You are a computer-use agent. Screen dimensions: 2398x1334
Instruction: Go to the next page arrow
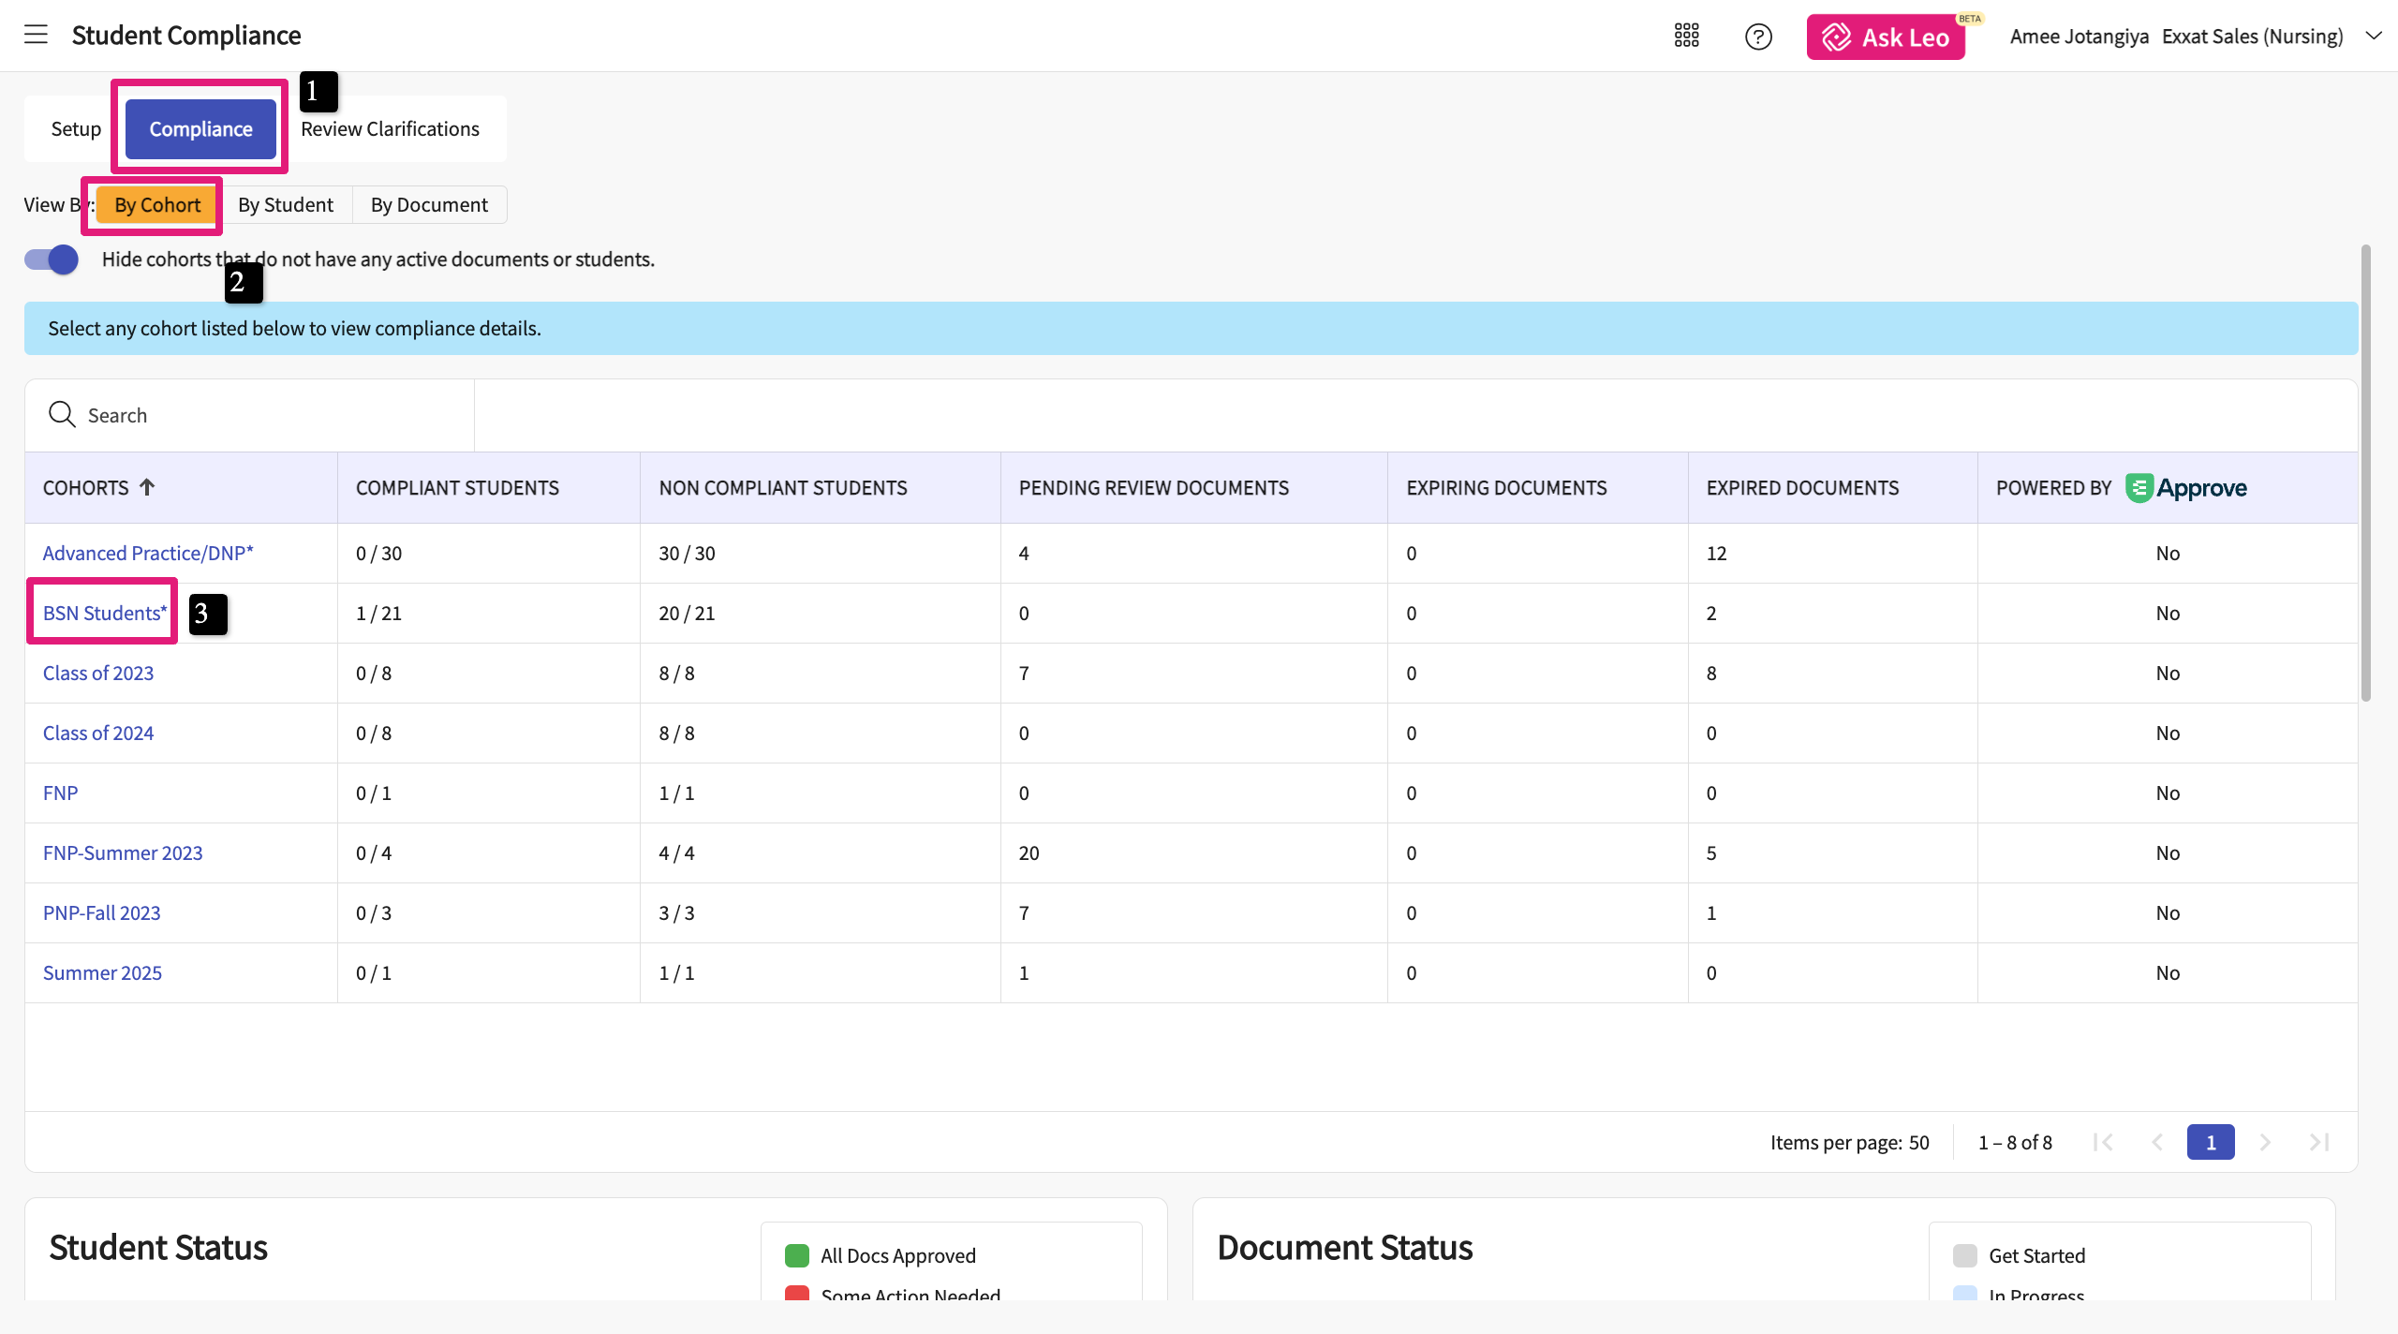pyautogui.click(x=2265, y=1142)
